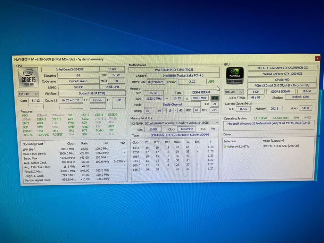Click the ECC No field
The height and width of the screenshot is (243, 324).
(x=213, y=128)
